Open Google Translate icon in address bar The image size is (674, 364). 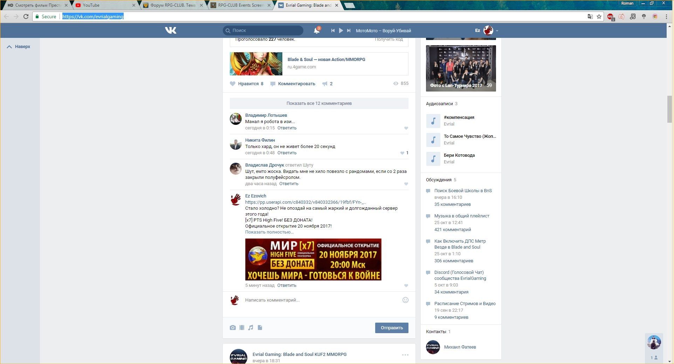coord(590,16)
